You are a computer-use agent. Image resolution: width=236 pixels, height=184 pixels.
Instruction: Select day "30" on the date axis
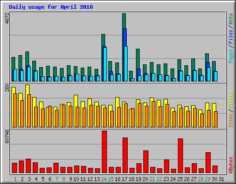[x=214, y=179]
